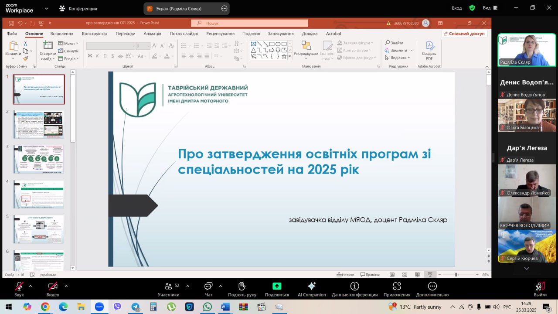Expand video options arrow next to camera

(x=66, y=286)
